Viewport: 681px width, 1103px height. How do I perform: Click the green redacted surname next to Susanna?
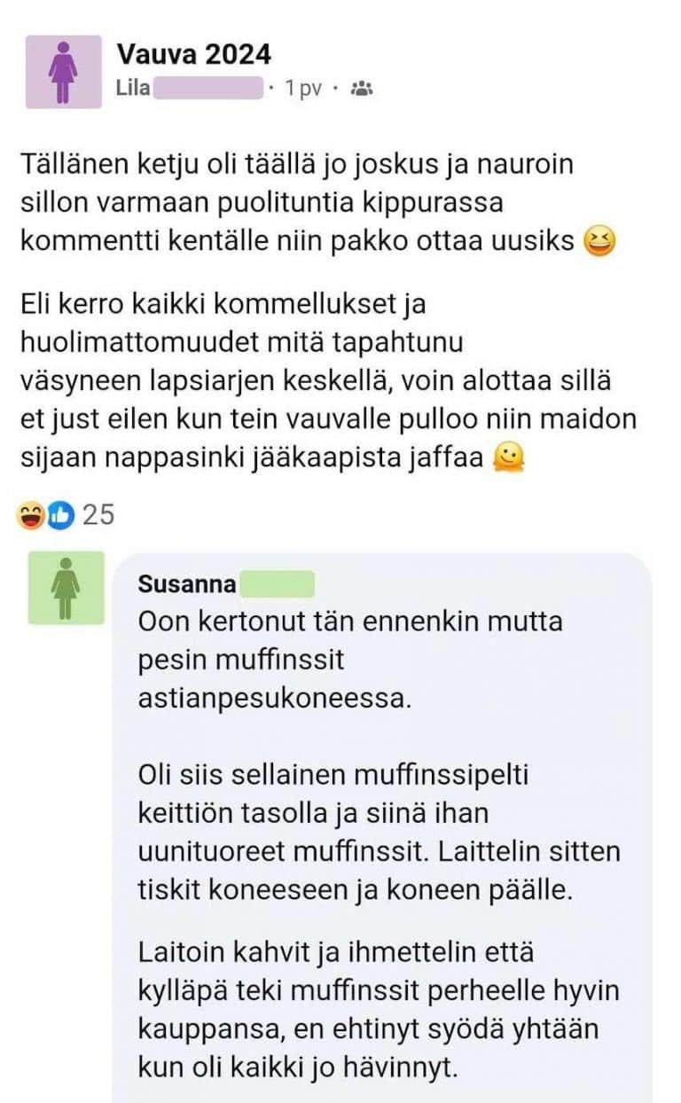277,584
